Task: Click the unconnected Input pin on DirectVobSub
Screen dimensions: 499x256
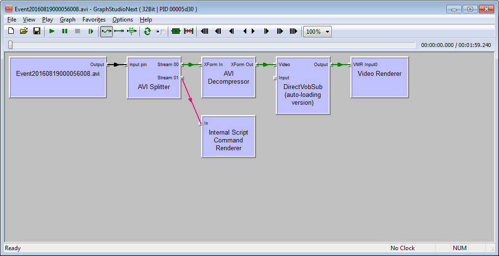Action: (x=275, y=78)
